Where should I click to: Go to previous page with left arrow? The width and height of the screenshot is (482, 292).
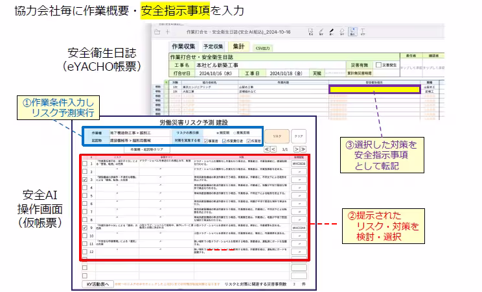(273, 149)
